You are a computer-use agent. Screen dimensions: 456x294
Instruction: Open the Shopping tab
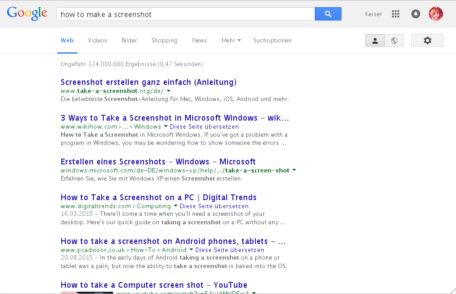tap(165, 40)
